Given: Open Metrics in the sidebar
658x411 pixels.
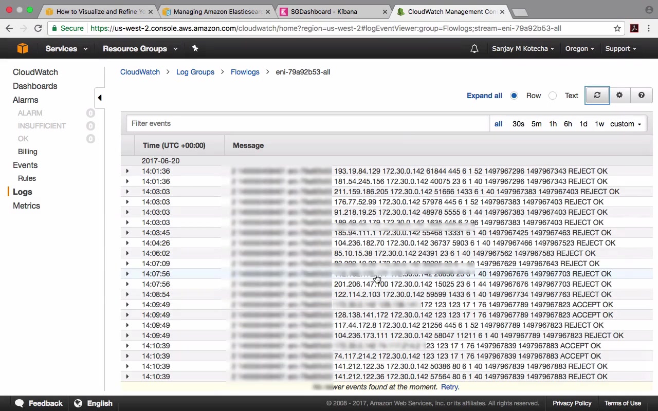Looking at the screenshot, I should [x=26, y=206].
